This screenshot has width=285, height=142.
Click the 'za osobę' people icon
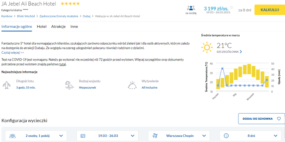[x=191, y=8]
